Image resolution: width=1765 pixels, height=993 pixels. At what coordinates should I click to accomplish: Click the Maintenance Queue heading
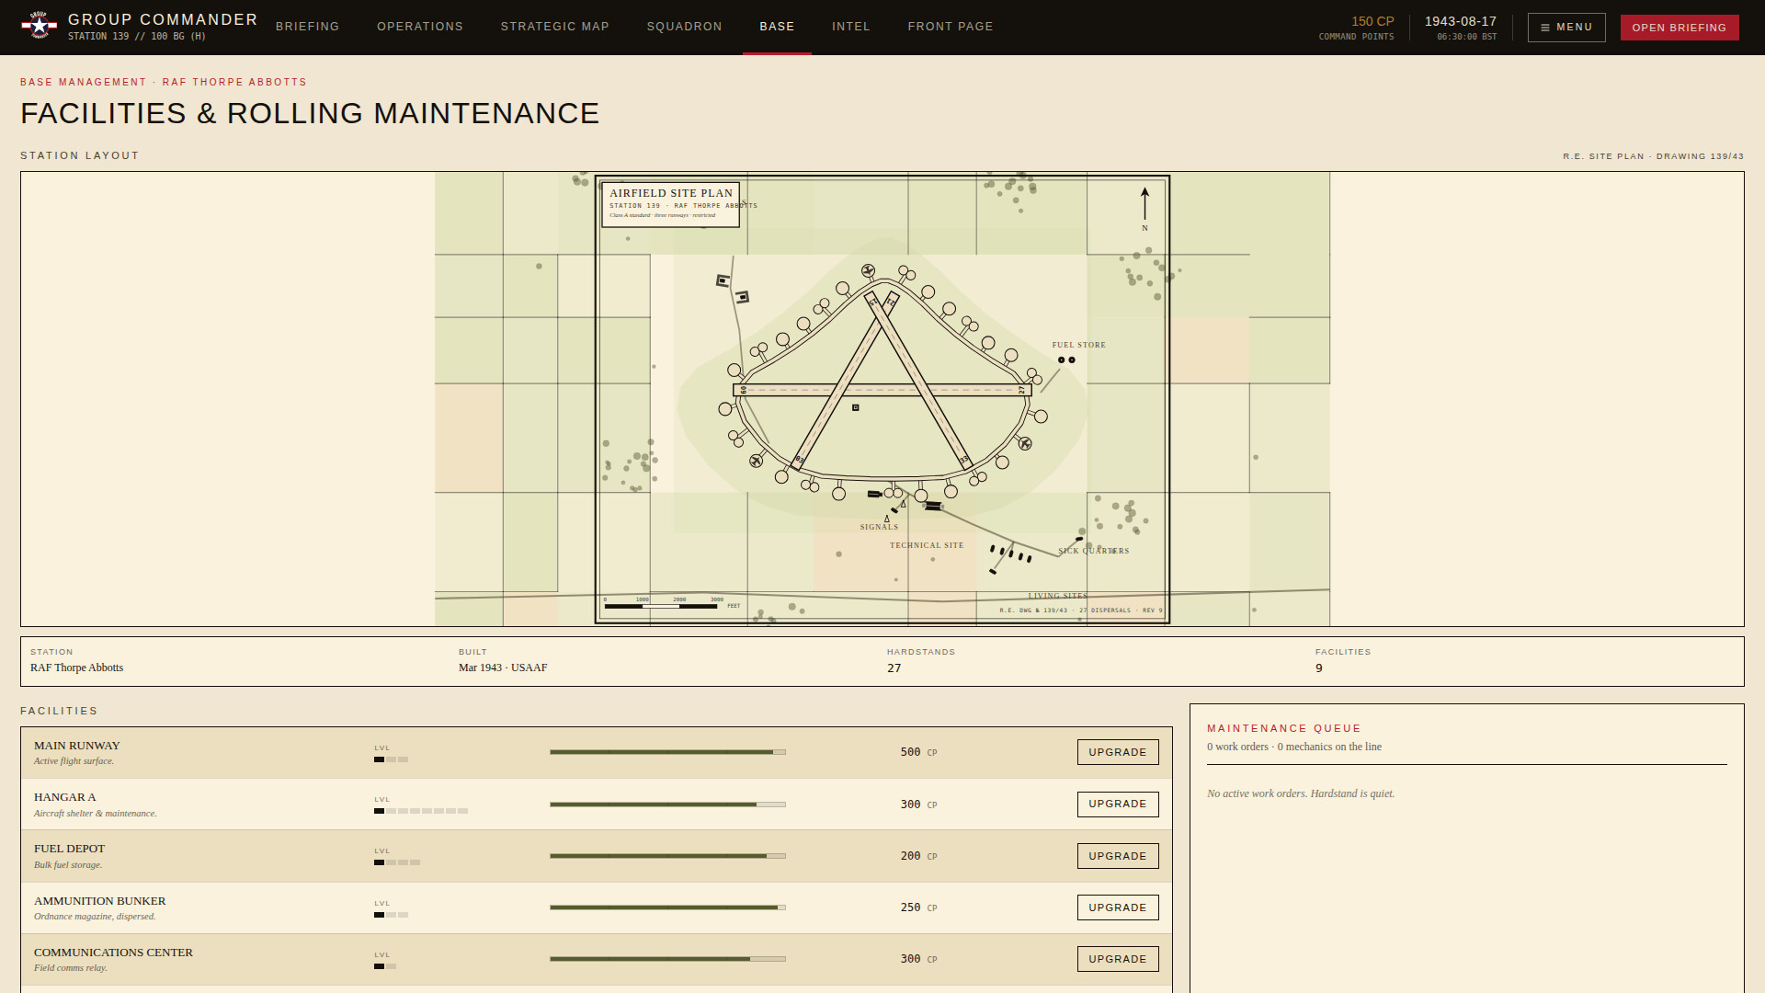point(1284,728)
